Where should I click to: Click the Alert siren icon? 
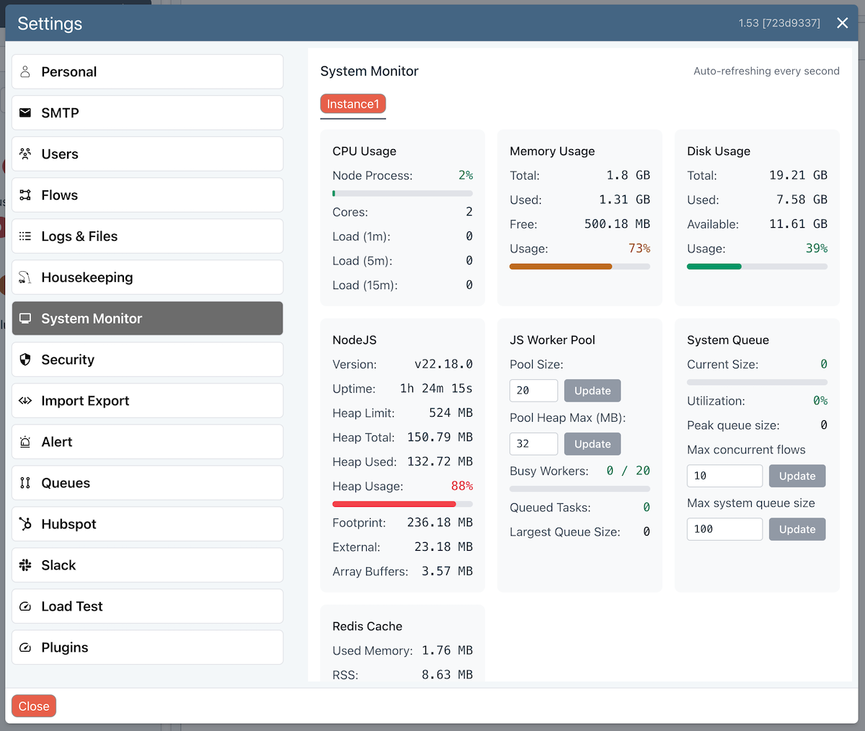point(25,442)
